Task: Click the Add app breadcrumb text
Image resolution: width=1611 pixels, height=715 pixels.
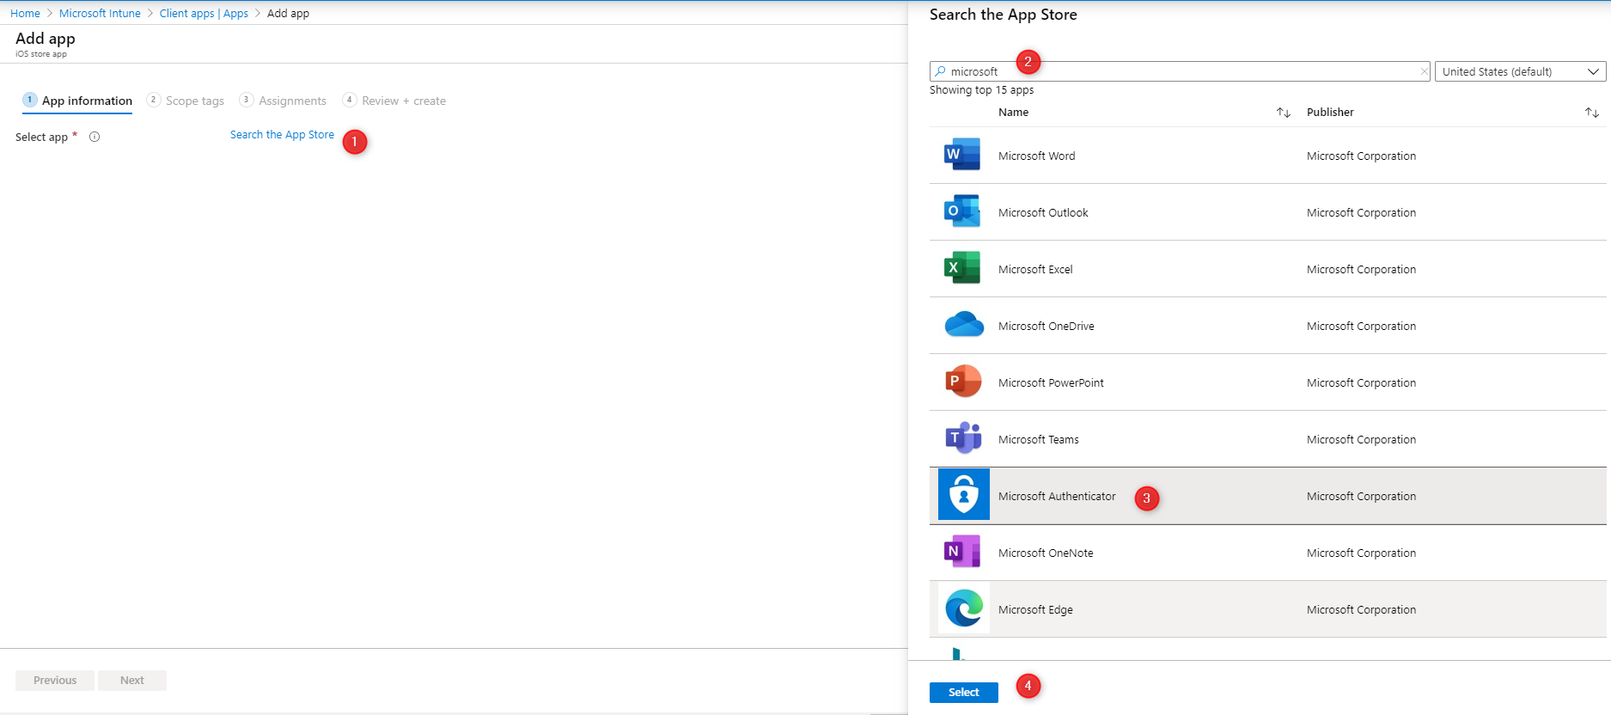Action: pos(288,13)
